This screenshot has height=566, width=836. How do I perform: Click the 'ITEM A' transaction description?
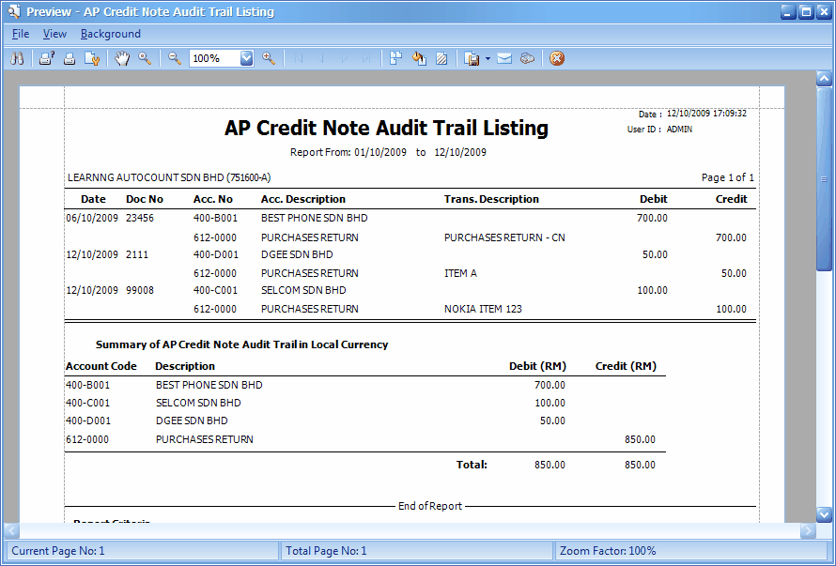pyautogui.click(x=460, y=273)
